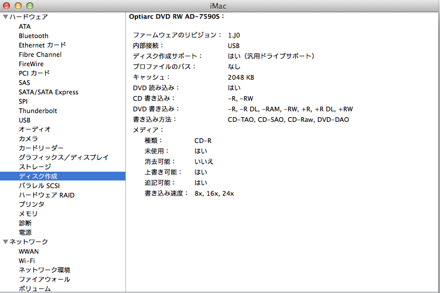
Task: Select Fibre Channel in sidebar
Action: pyautogui.click(x=40, y=54)
